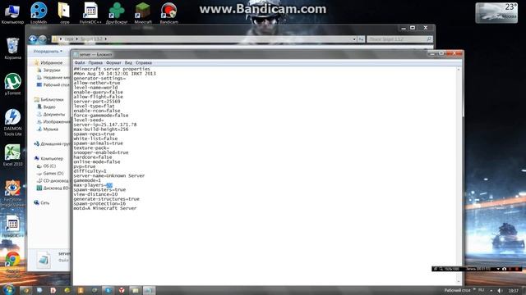Select the Google Chrome desktop icon

click(x=13, y=264)
